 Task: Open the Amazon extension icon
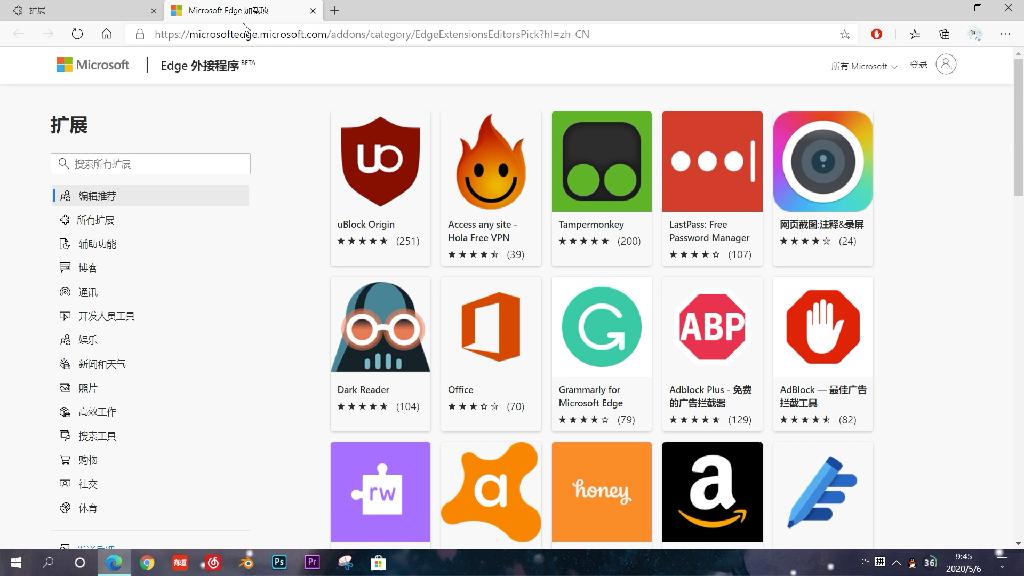[713, 492]
